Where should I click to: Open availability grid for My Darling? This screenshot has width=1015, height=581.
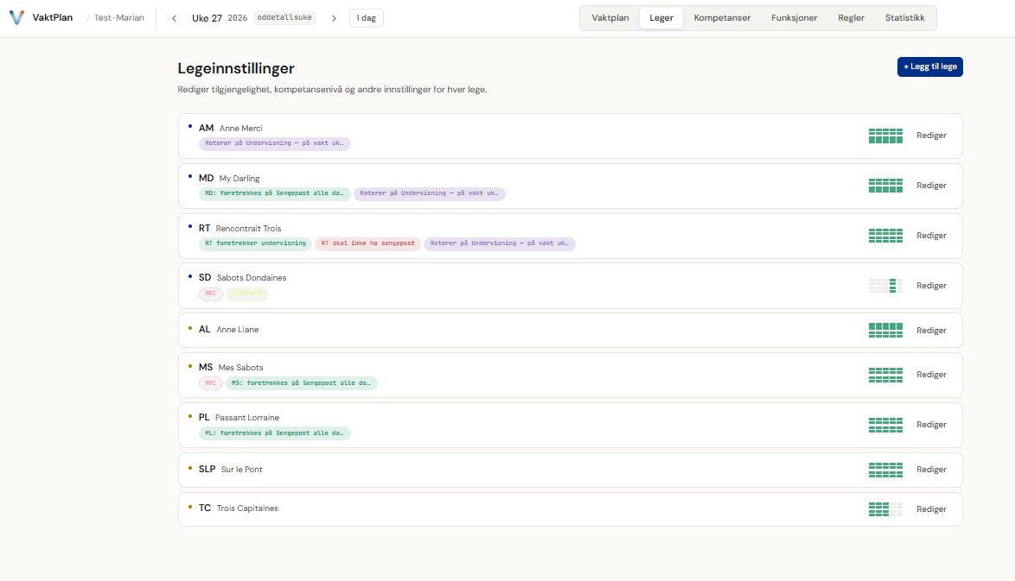[x=885, y=186]
